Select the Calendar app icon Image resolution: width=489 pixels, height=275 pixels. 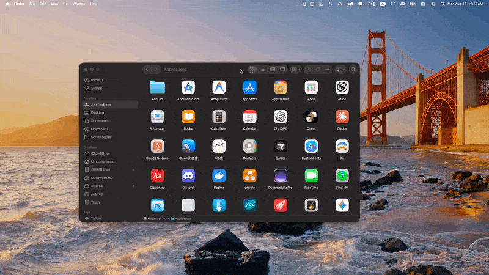tap(250, 117)
